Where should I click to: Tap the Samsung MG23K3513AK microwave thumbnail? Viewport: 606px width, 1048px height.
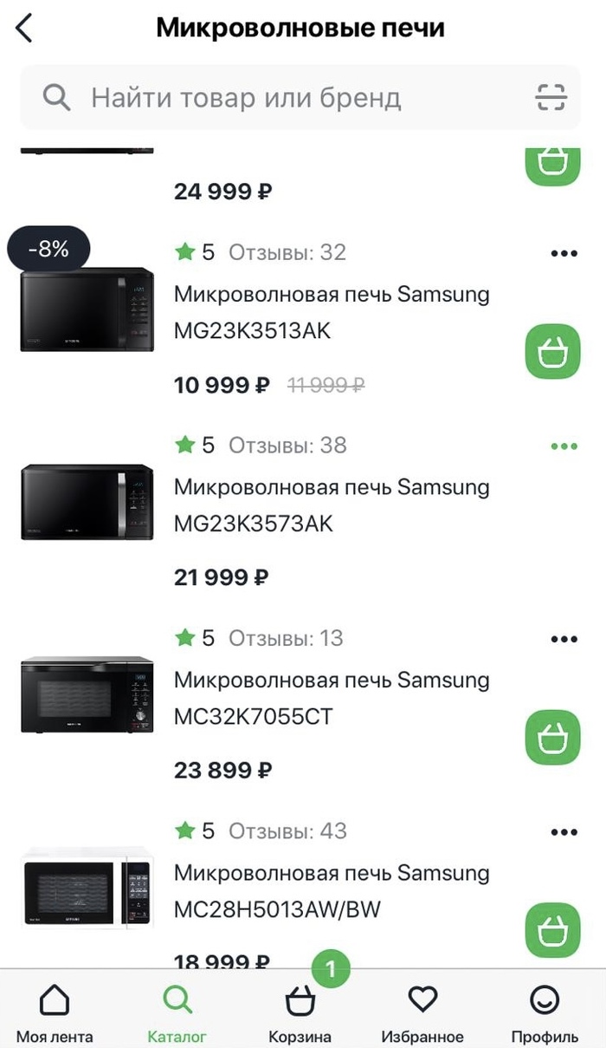(x=87, y=309)
